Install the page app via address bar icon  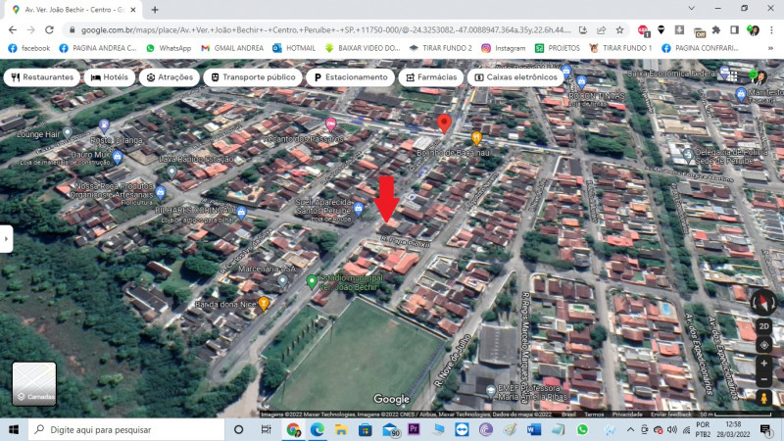coord(583,30)
